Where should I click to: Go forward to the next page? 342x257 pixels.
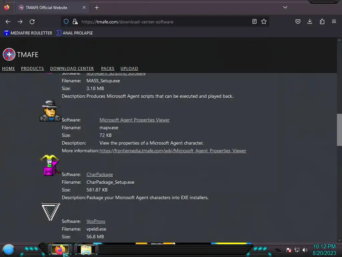pyautogui.click(x=20, y=22)
